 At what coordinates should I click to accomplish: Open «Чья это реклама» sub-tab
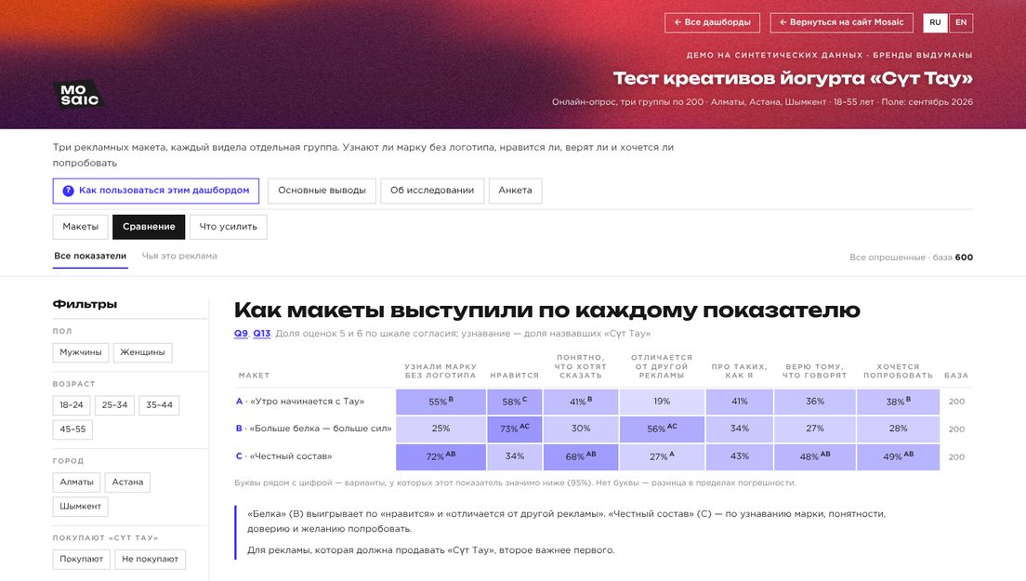pos(179,257)
